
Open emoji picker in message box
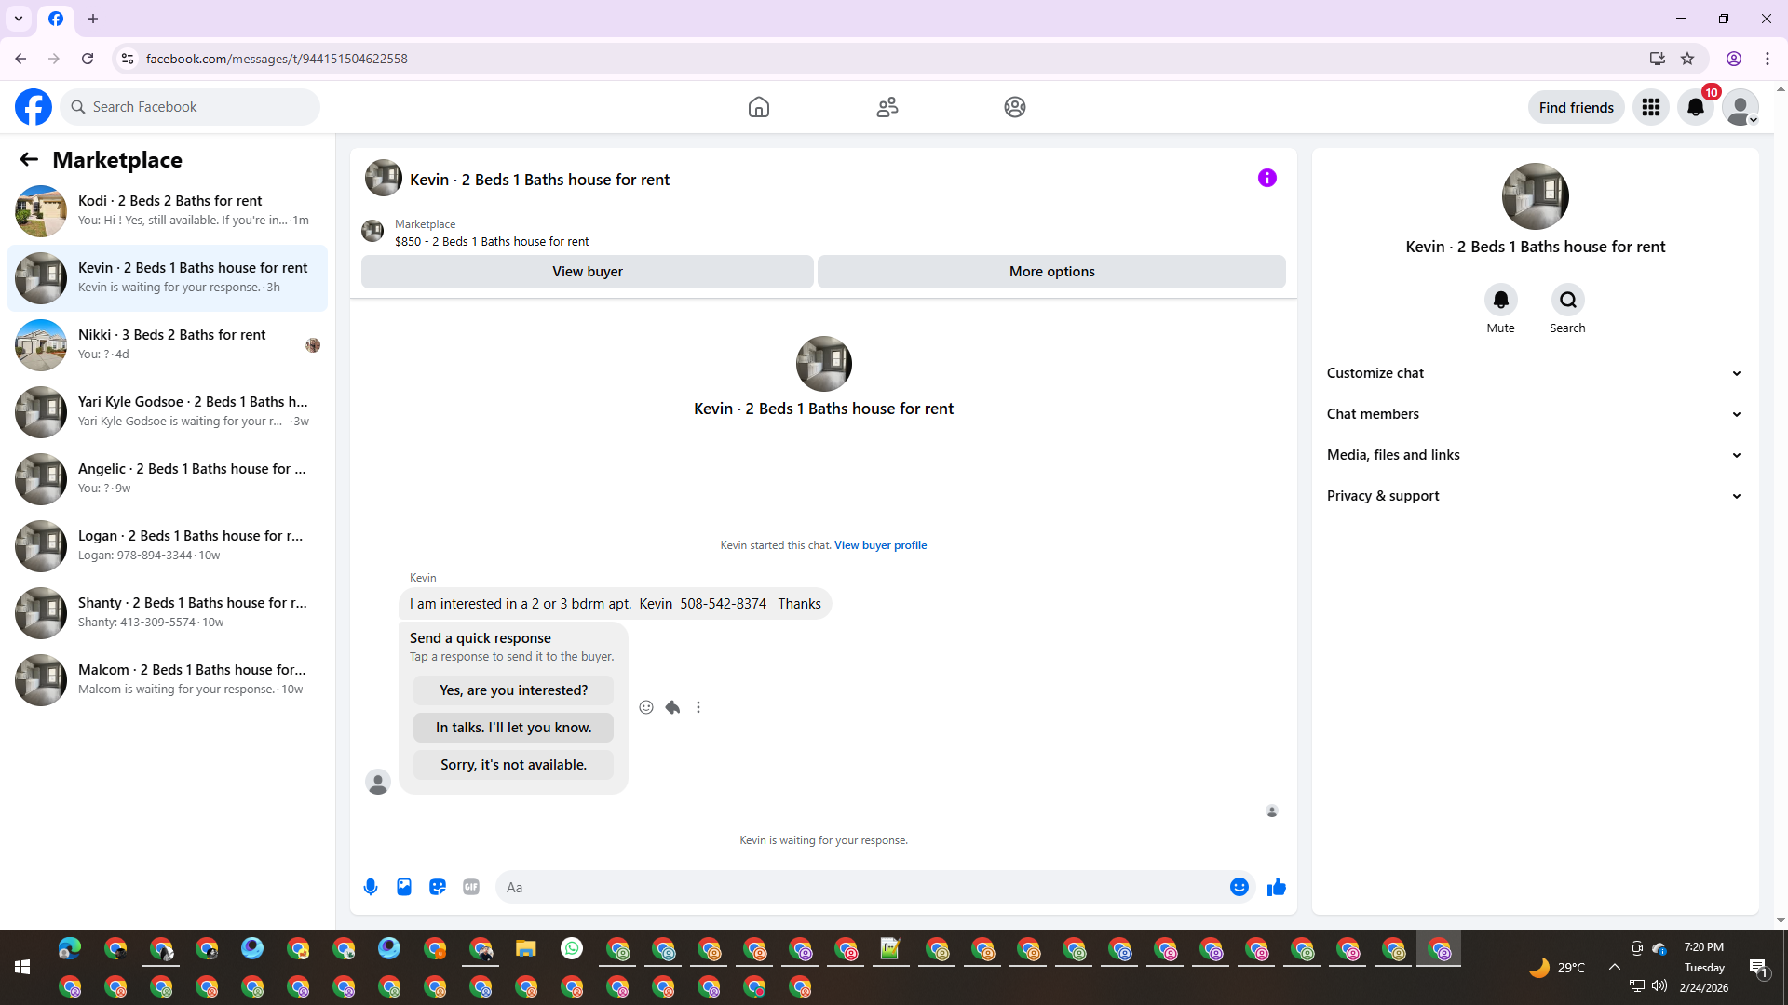click(x=1239, y=887)
